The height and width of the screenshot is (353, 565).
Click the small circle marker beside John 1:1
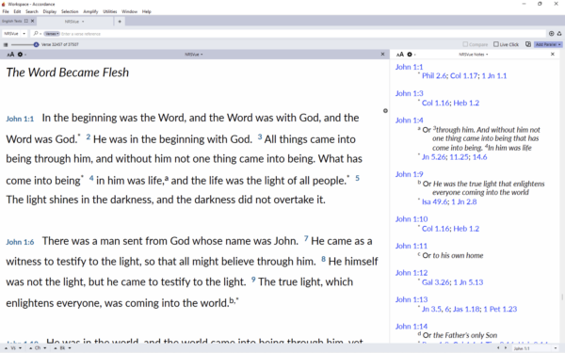pos(385,111)
